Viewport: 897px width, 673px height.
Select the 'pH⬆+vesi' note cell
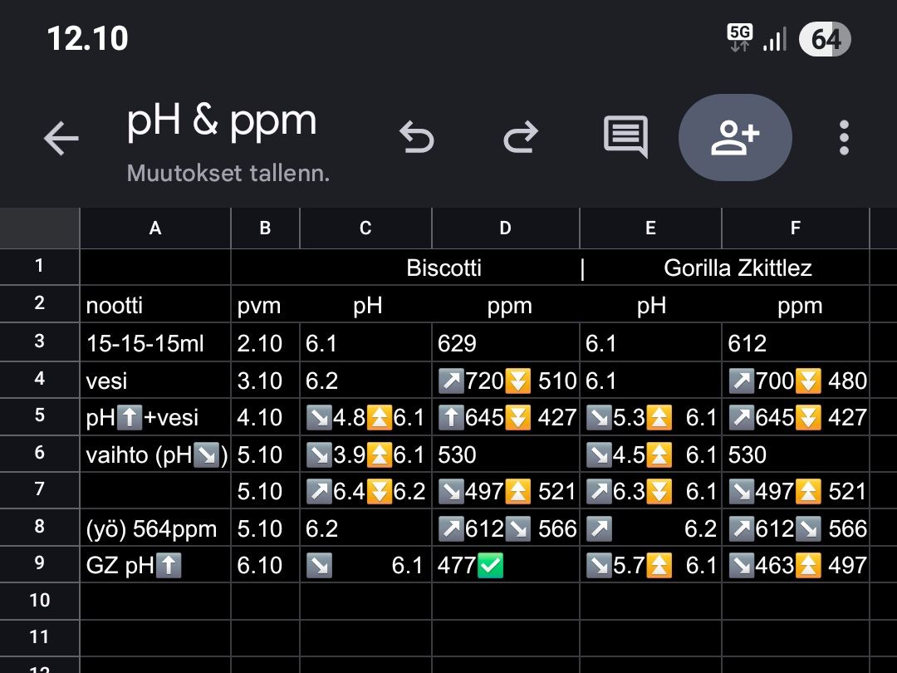click(x=155, y=417)
